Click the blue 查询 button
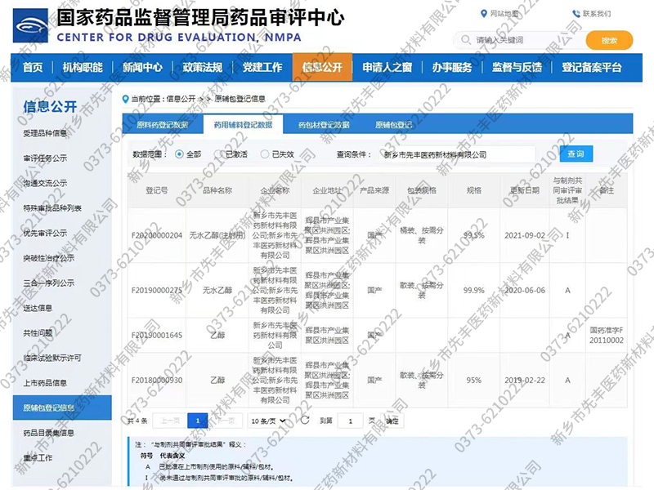 tap(576, 154)
